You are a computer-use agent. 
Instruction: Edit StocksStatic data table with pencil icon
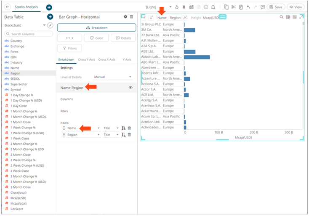(x=50, y=26)
